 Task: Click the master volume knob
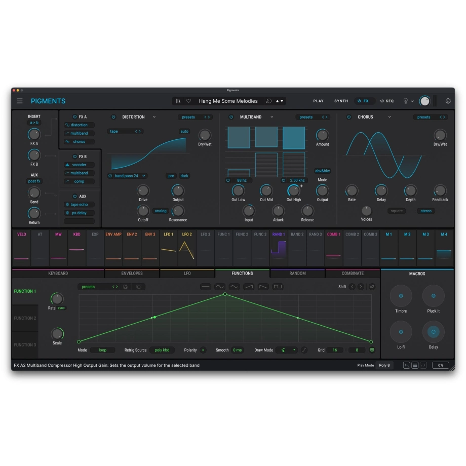point(424,101)
